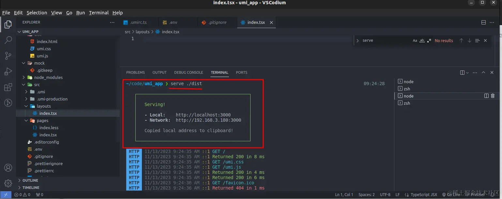Open the Edit menu
The image size is (502, 199).
point(18,13)
